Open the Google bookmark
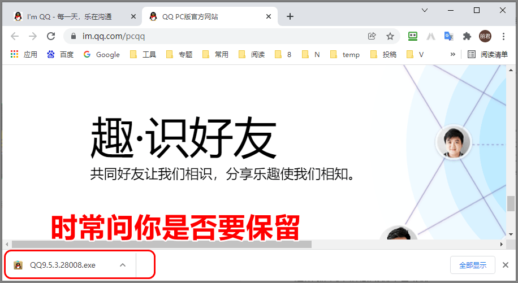This screenshot has height=283, width=518. (x=101, y=54)
